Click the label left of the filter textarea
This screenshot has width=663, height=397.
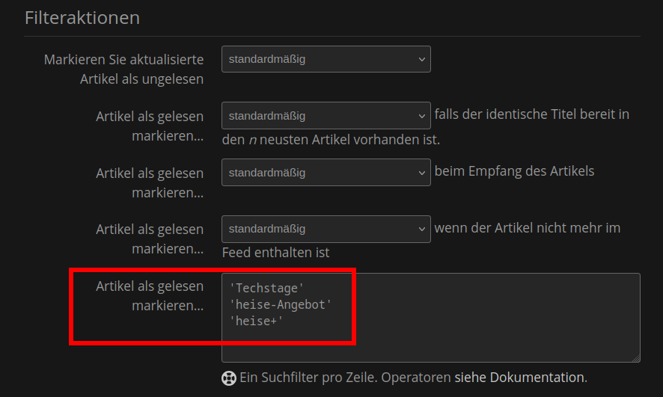click(150, 295)
